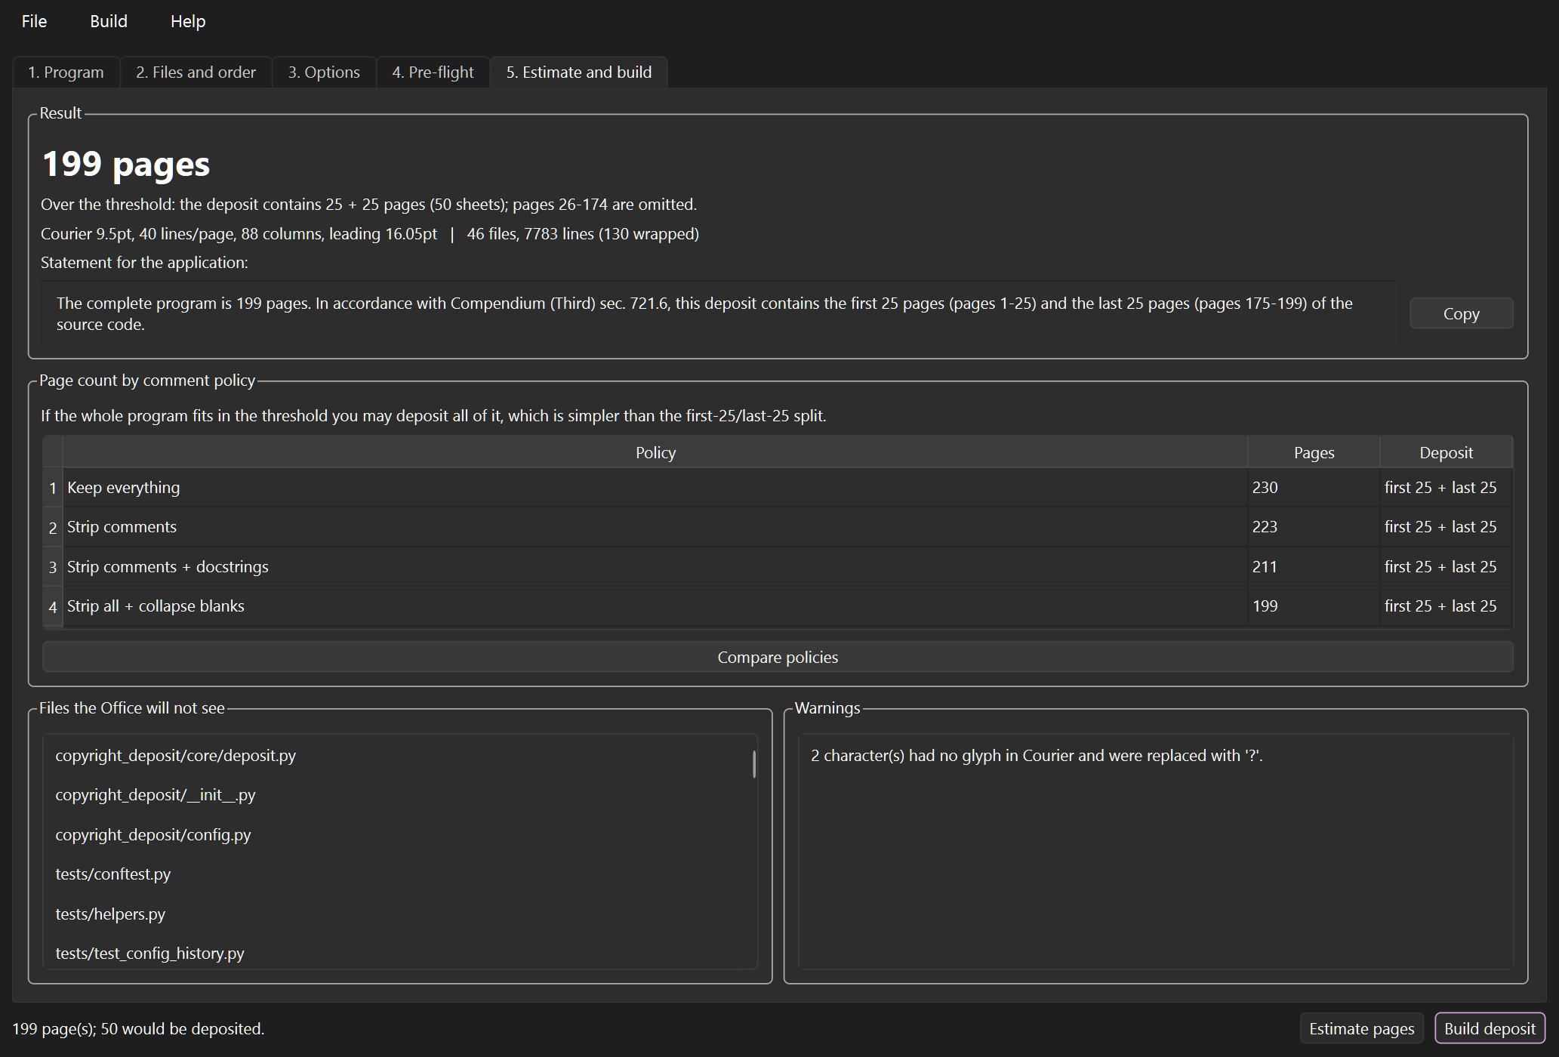Screen dimensions: 1559x1057
Task: Open the 4. Pre-flight tab
Action: point(433,72)
